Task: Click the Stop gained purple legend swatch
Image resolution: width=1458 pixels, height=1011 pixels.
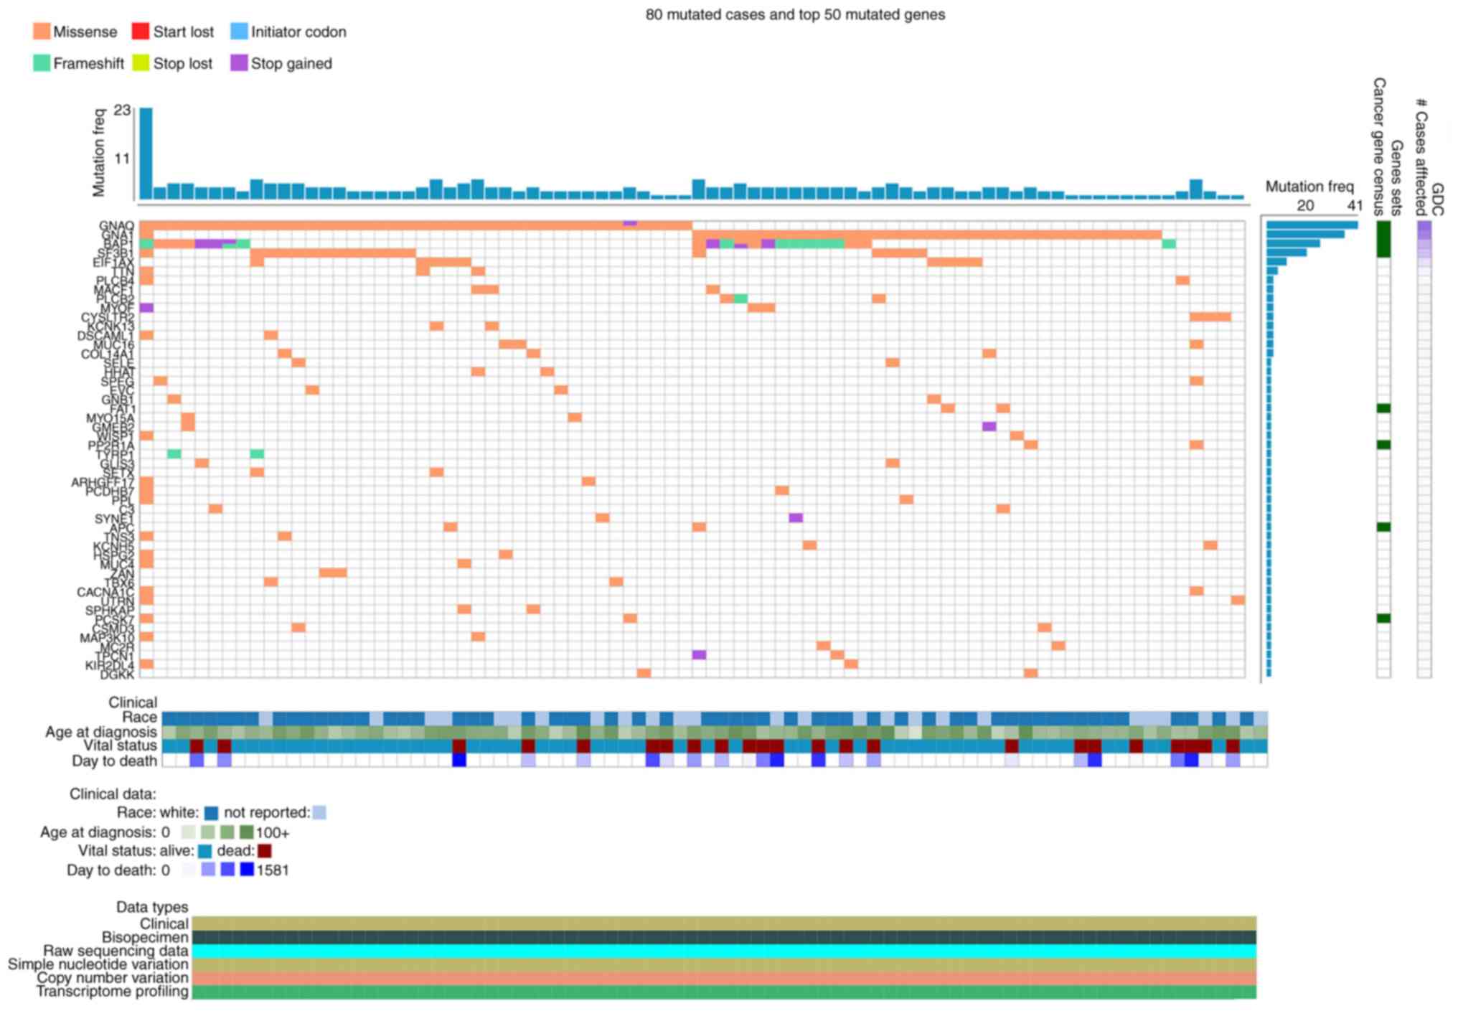Action: tap(239, 63)
